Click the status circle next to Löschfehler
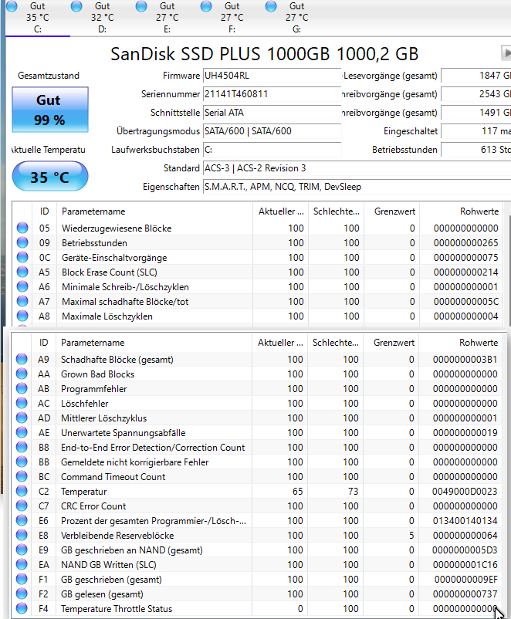Screen dimensions: 511x619 pos(22,403)
